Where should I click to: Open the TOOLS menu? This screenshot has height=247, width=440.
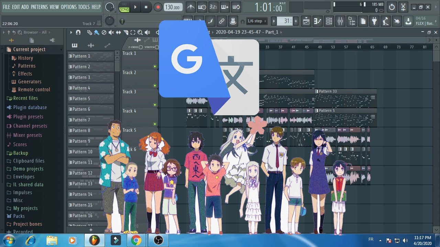coord(84,7)
